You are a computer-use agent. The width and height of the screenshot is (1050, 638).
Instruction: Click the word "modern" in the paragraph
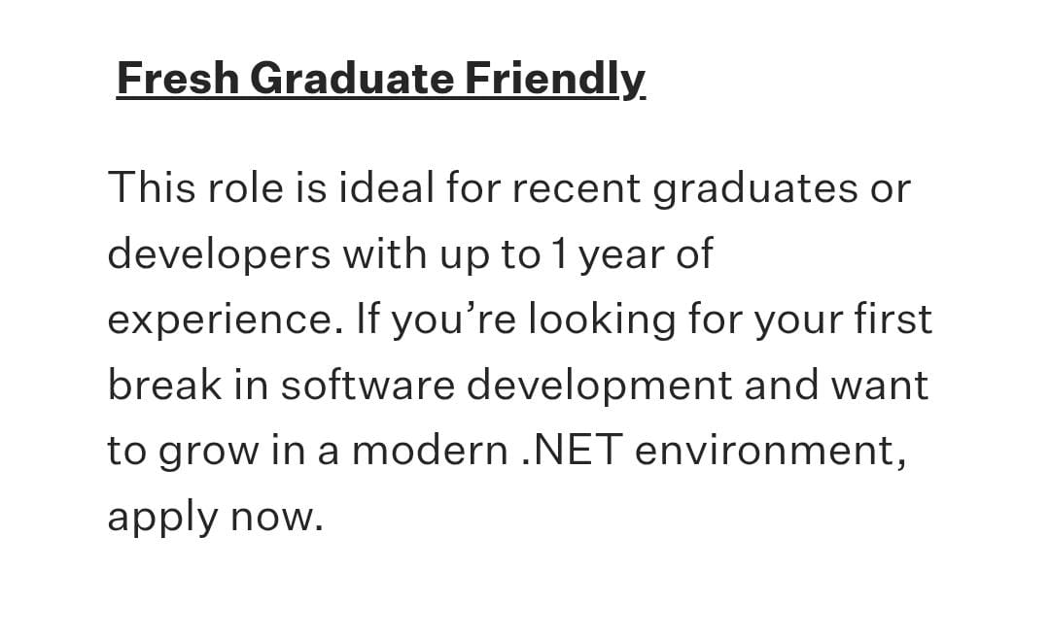click(x=430, y=452)
